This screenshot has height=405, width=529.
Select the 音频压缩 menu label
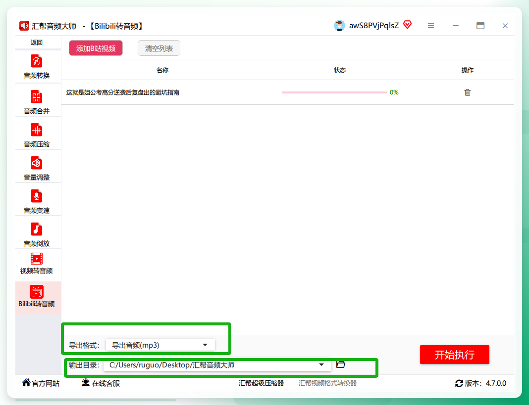[37, 144]
